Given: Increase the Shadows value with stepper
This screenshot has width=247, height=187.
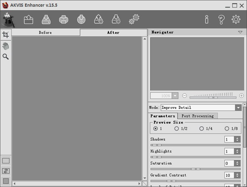Looking at the screenshot, I should click(x=237, y=138).
